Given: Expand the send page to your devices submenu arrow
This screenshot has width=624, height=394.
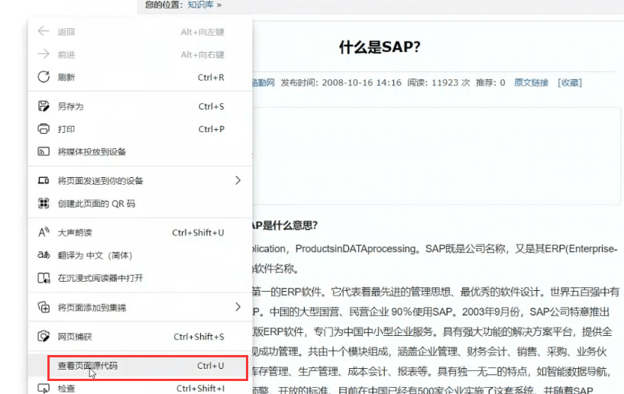Looking at the screenshot, I should (238, 180).
